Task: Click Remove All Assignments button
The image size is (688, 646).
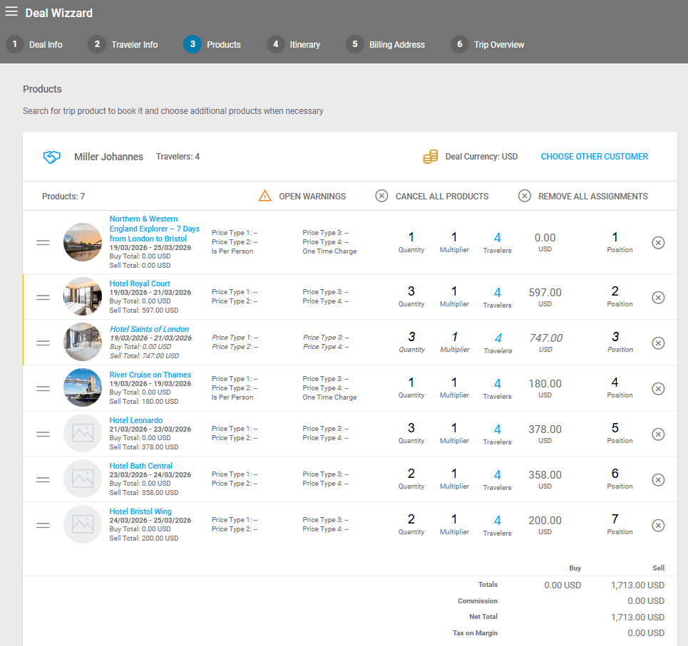Action: (x=583, y=196)
